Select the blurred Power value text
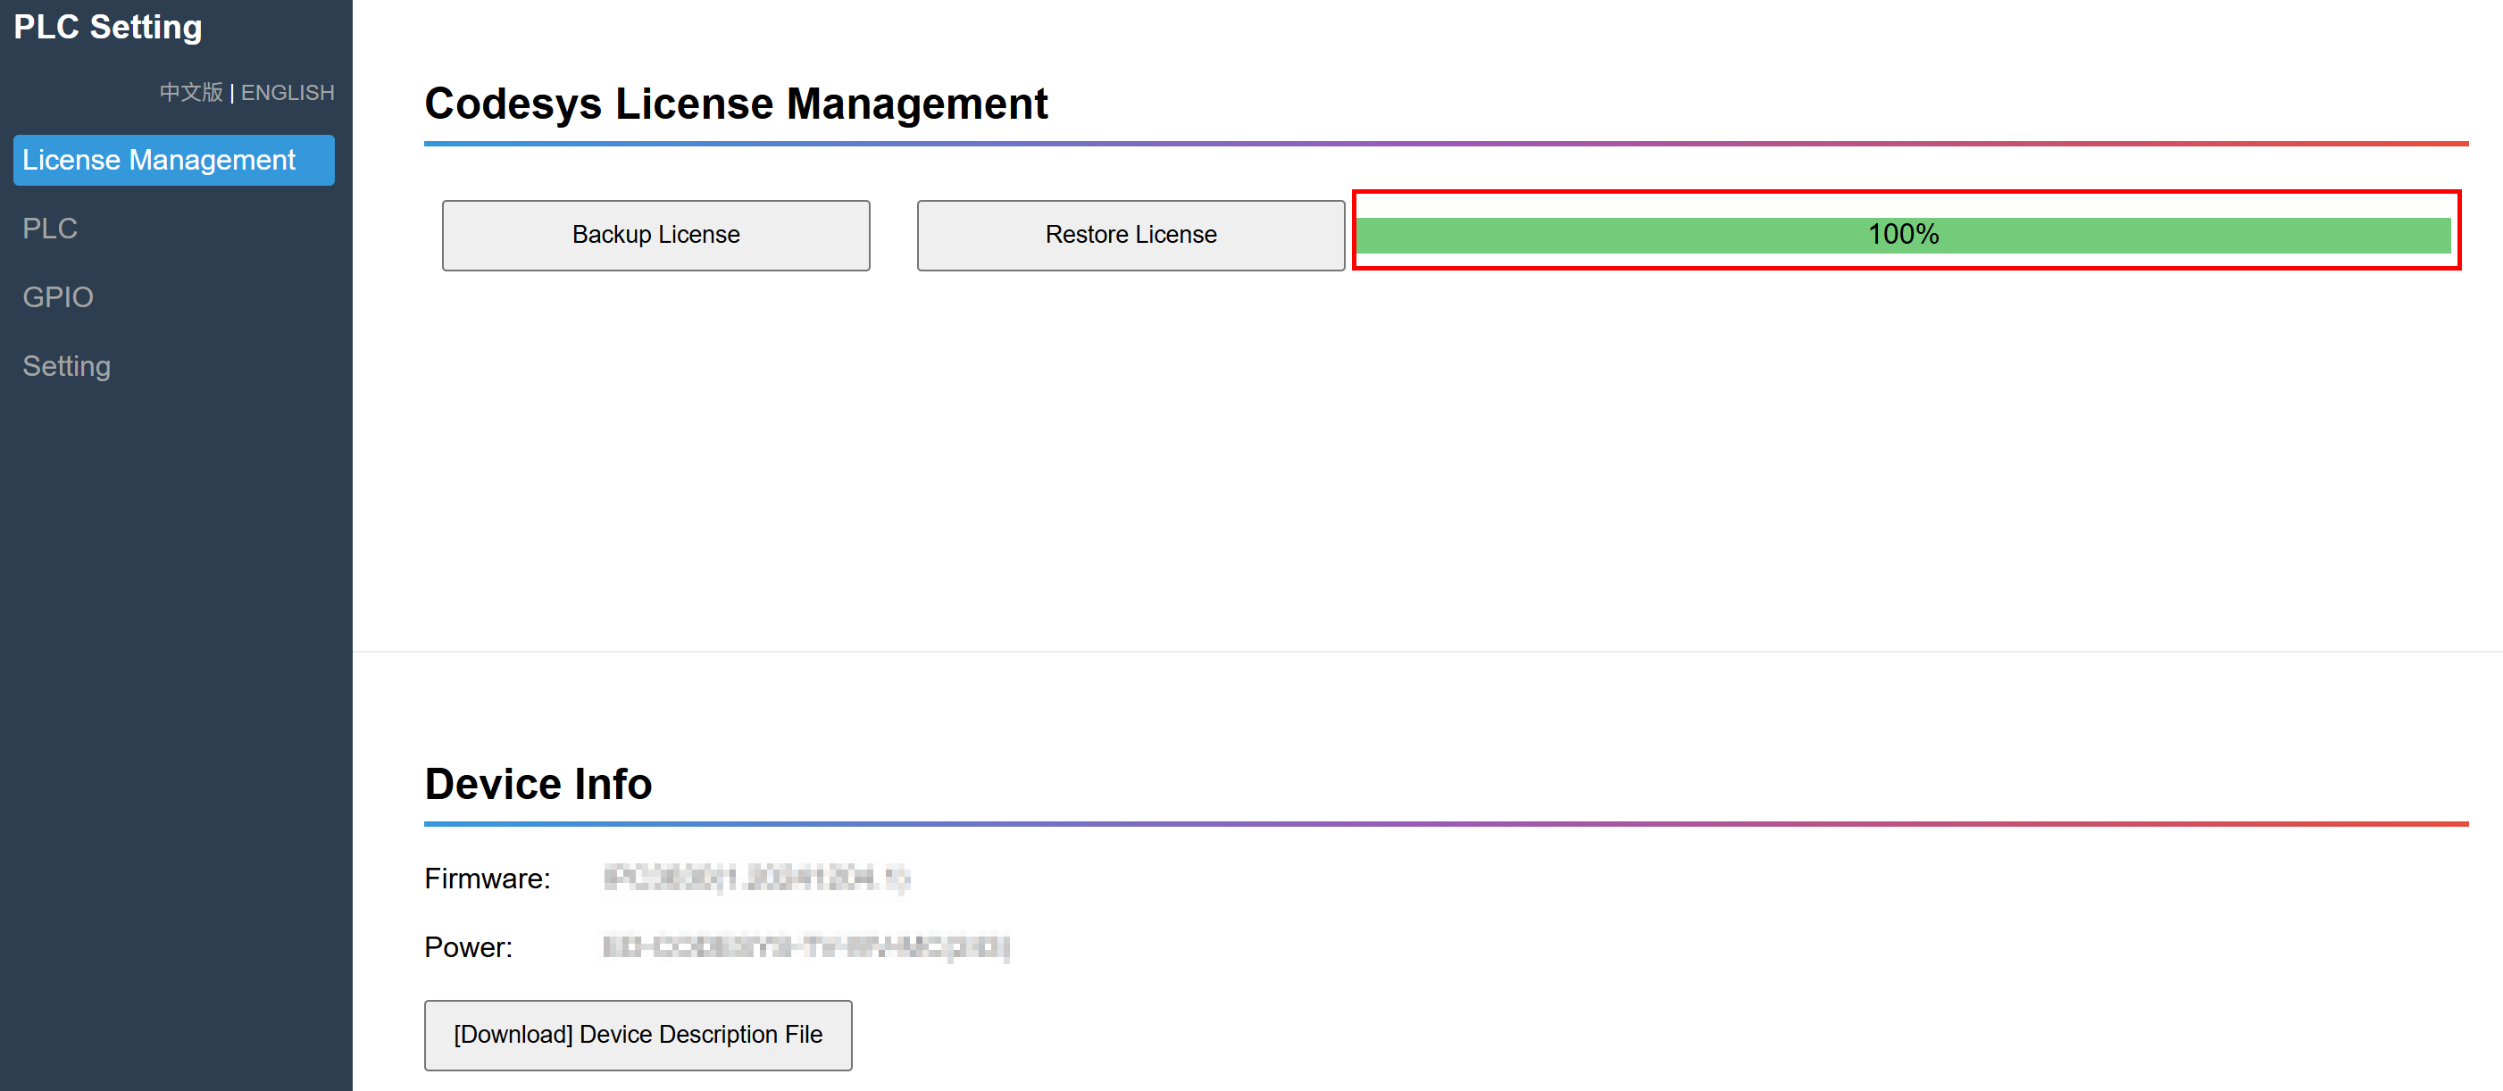 click(x=805, y=946)
